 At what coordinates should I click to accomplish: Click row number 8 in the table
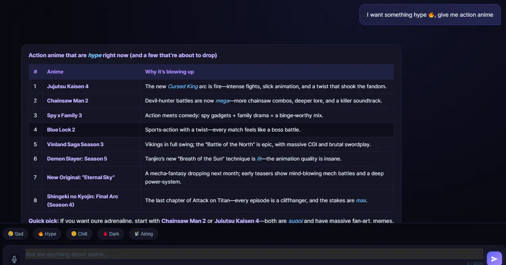pos(35,200)
